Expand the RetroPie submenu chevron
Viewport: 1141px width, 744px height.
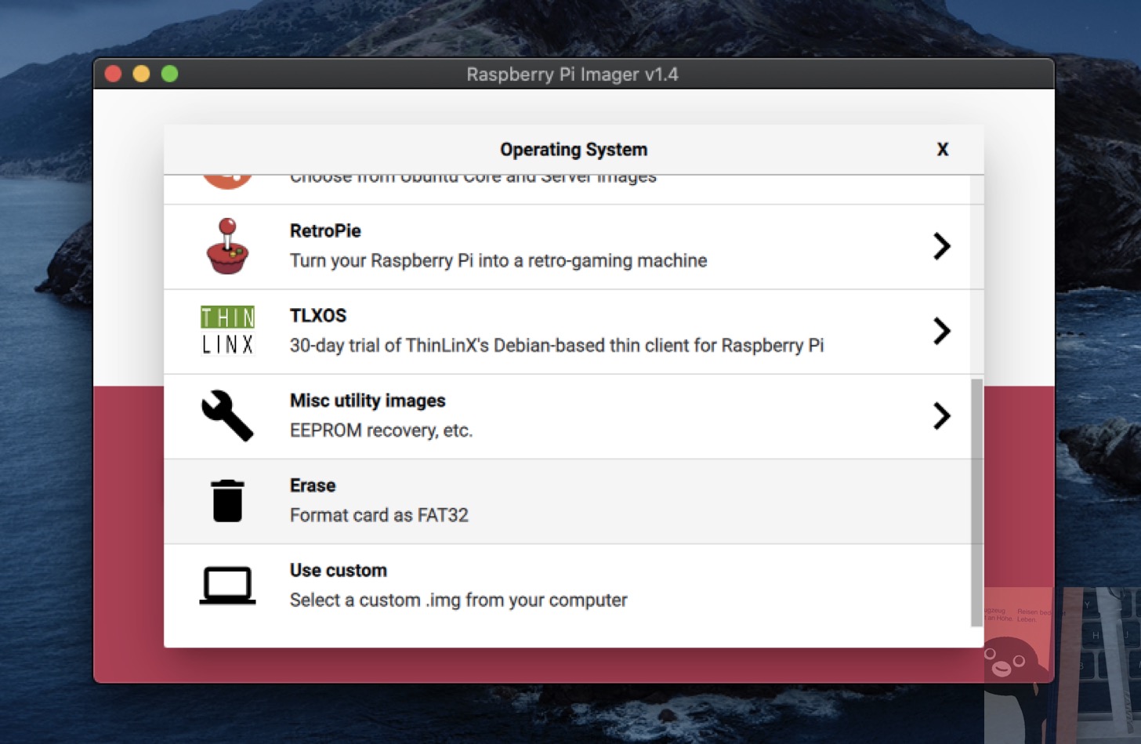click(942, 246)
